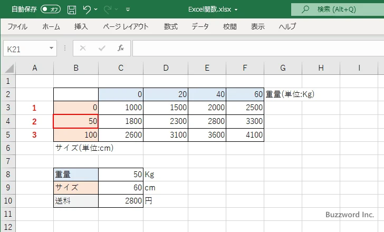The image size is (384, 232).
Task: Select column A header
Action: pos(34,68)
